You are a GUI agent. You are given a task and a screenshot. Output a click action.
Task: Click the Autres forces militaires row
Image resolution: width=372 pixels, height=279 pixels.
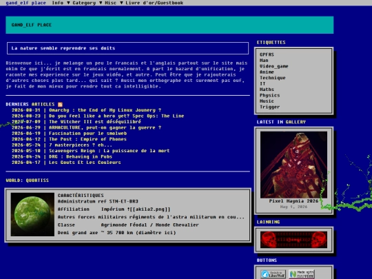tap(151, 217)
